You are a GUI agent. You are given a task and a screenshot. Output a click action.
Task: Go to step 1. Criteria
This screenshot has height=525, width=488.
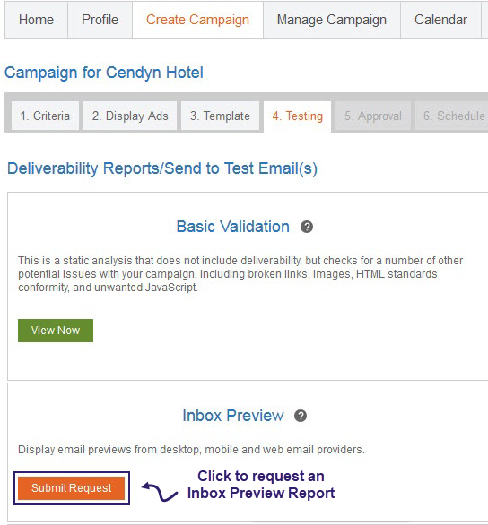45,116
